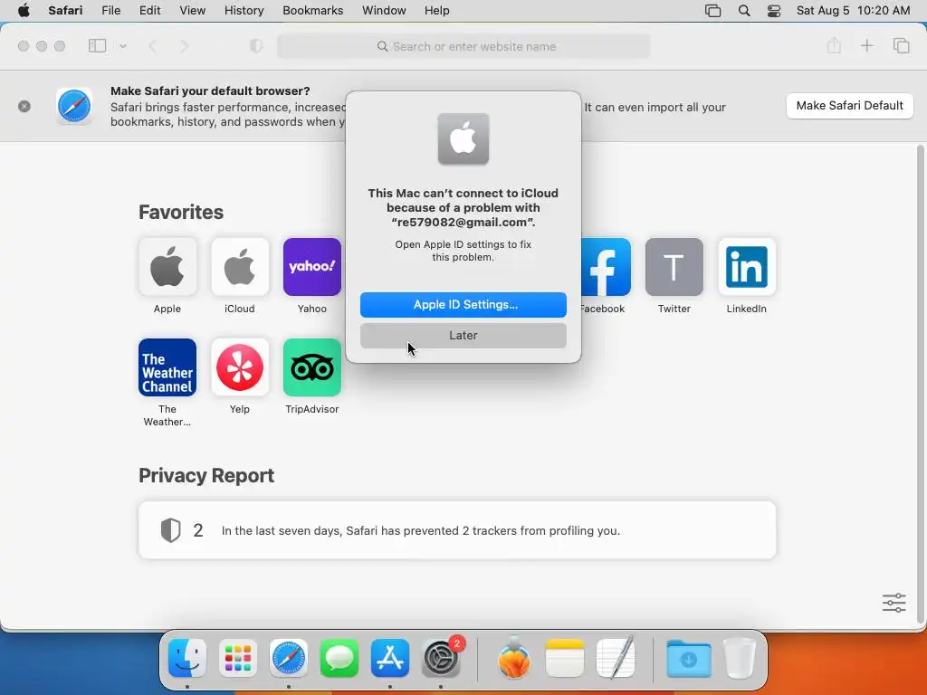Open a new tab with plus icon

[x=866, y=45]
